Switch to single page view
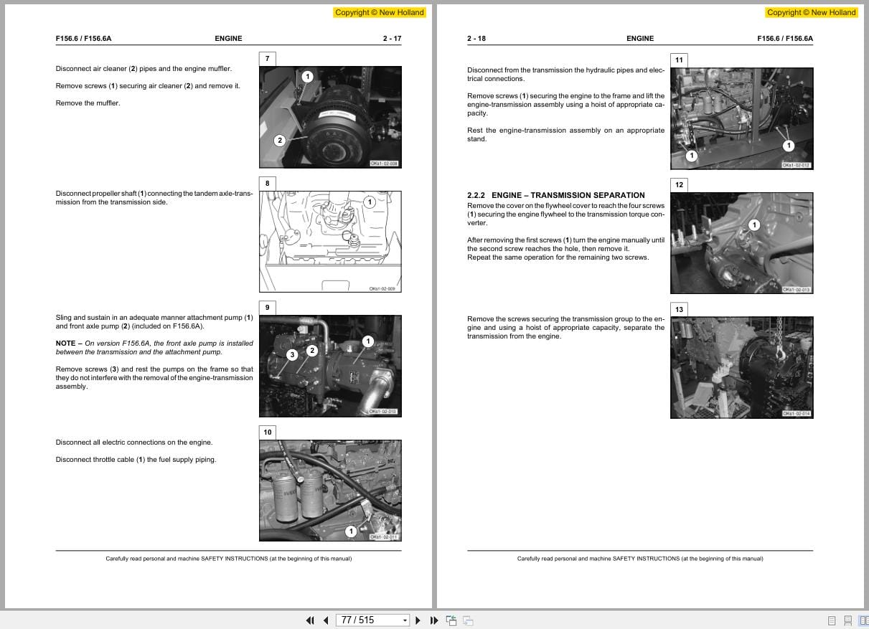 pos(832,620)
